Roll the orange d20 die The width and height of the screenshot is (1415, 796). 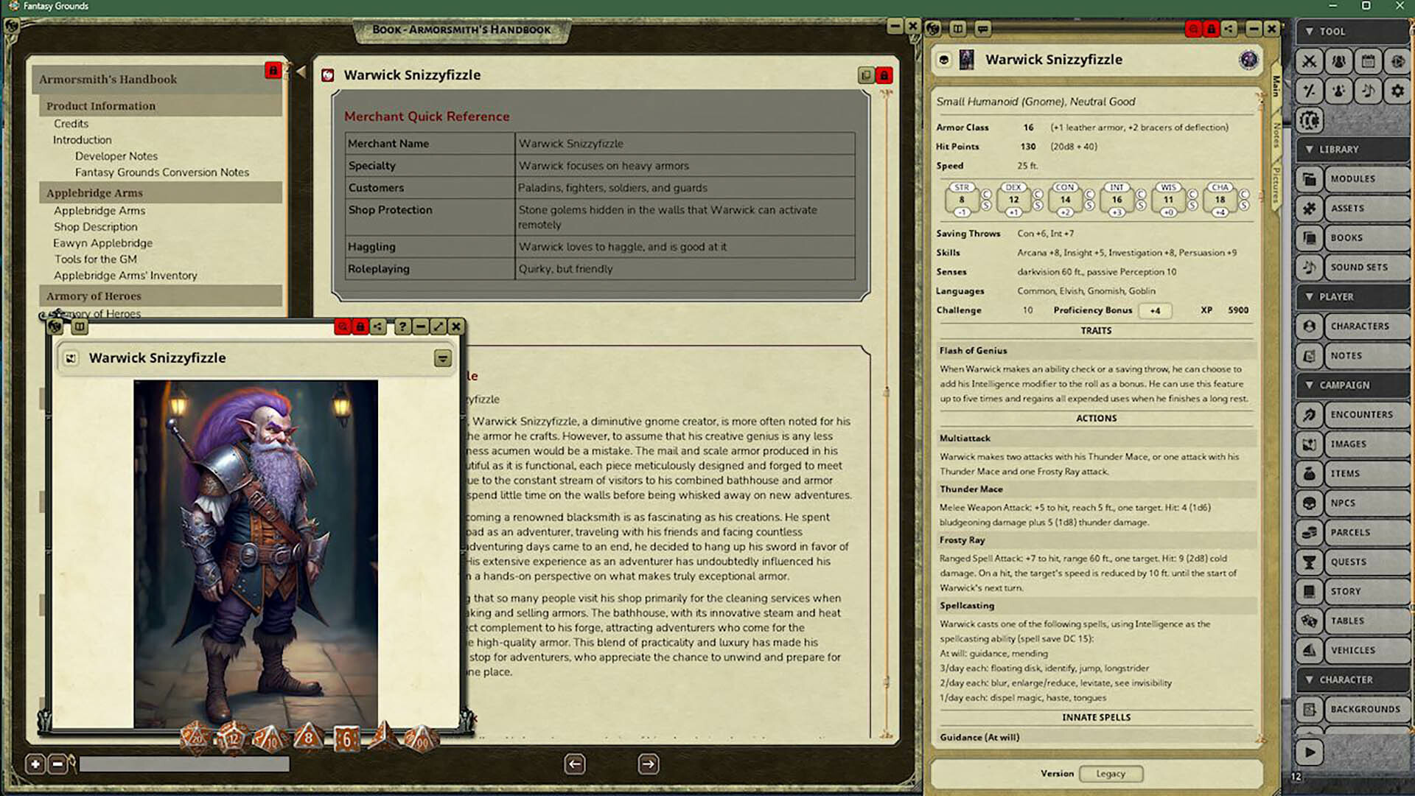coord(195,737)
